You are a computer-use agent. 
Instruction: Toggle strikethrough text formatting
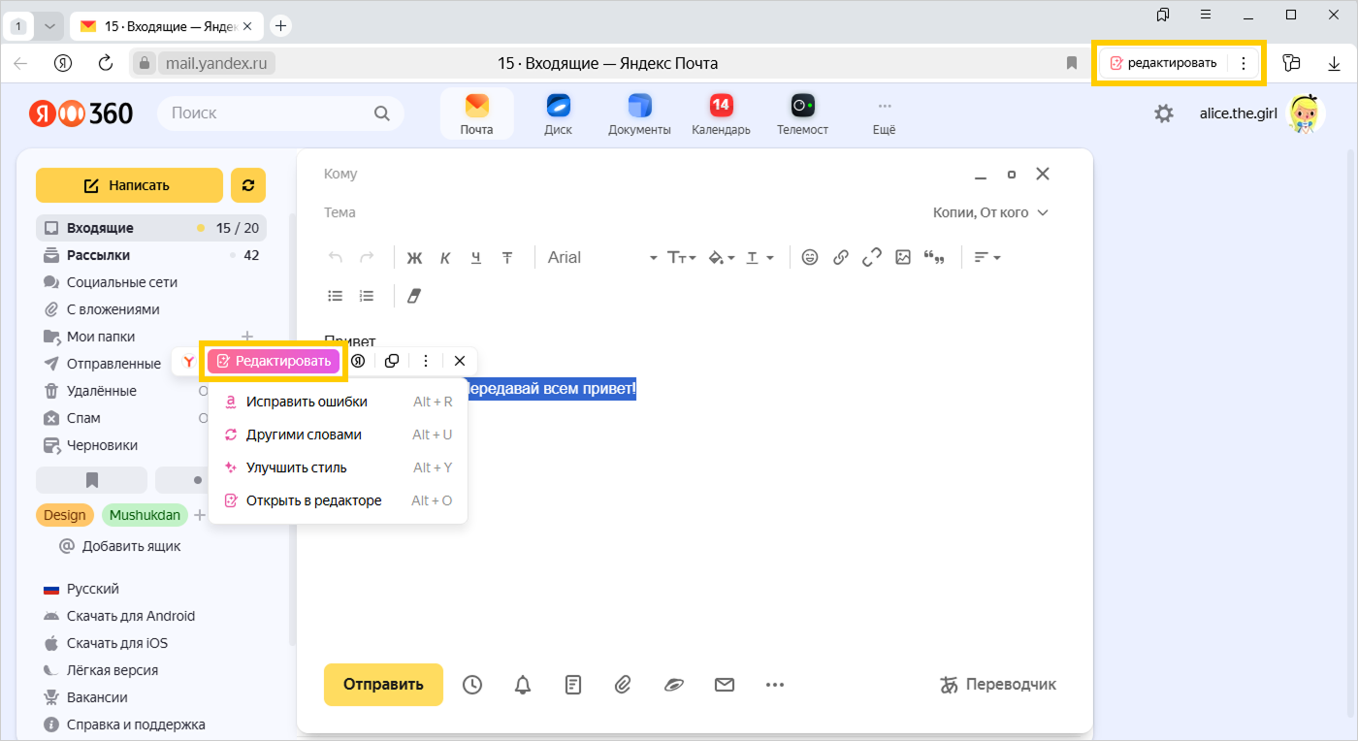pos(507,257)
